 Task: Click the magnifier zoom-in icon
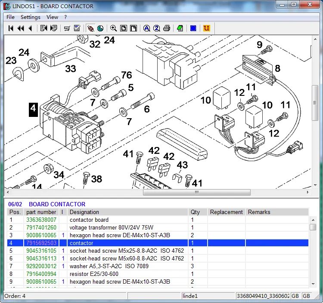(x=113, y=28)
